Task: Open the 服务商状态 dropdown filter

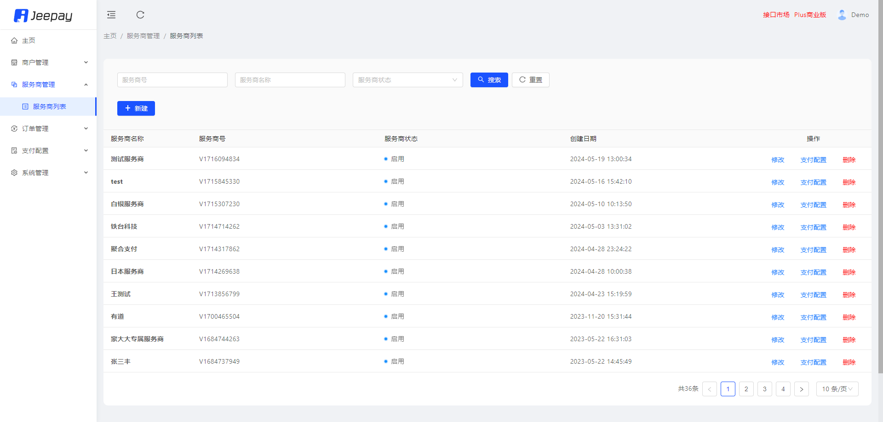Action: [x=407, y=80]
